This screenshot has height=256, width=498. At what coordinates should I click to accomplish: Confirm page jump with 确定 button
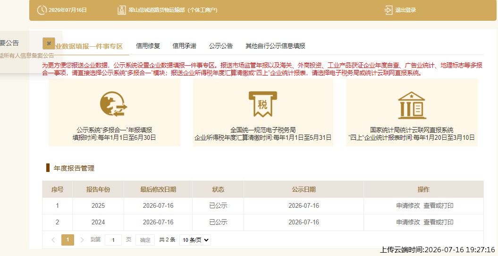click(x=145, y=240)
